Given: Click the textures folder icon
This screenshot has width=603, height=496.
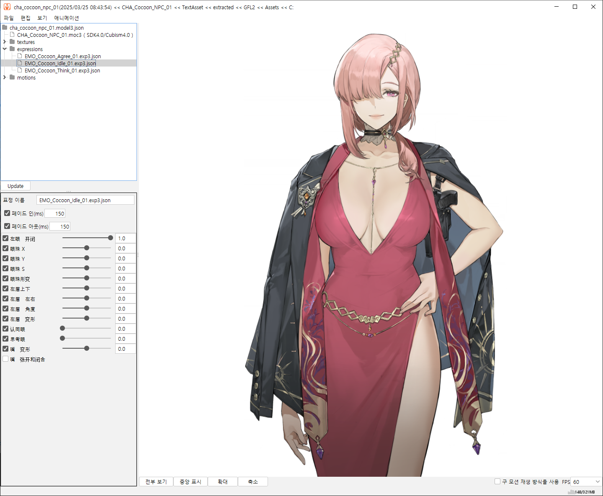Looking at the screenshot, I should pos(12,42).
